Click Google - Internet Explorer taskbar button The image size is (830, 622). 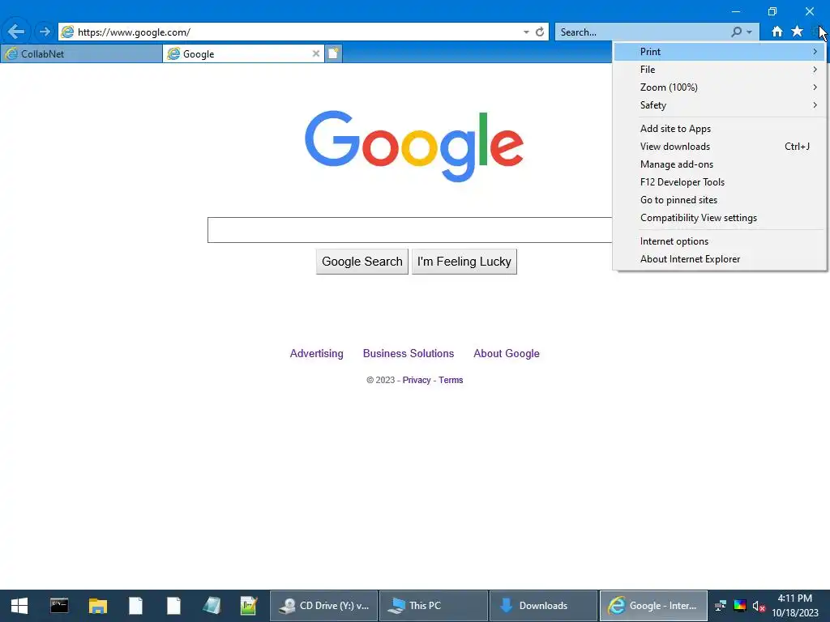coord(653,606)
